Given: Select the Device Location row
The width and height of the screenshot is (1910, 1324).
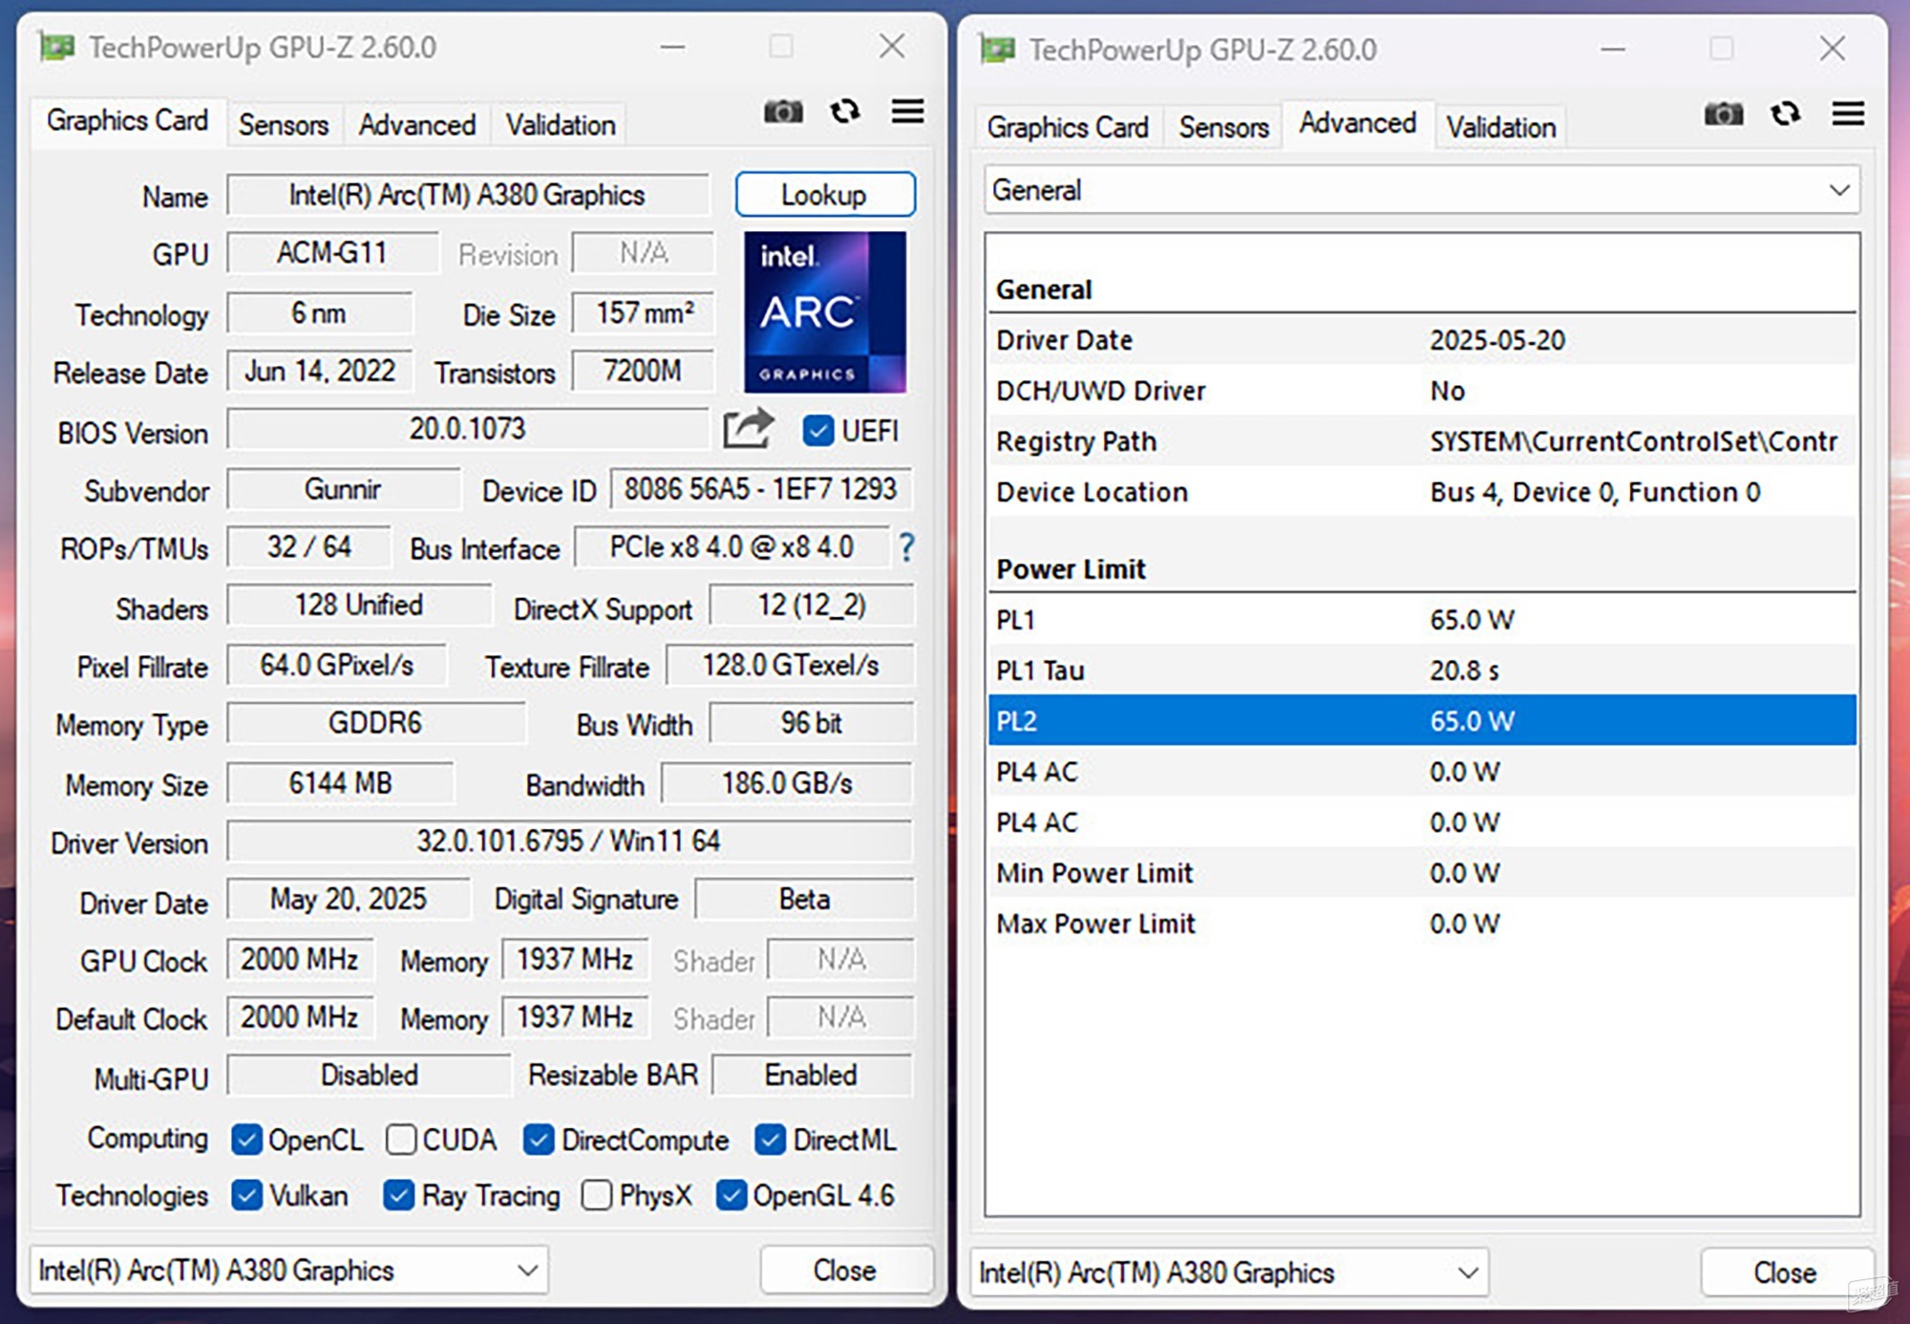Looking at the screenshot, I should 1422,492.
